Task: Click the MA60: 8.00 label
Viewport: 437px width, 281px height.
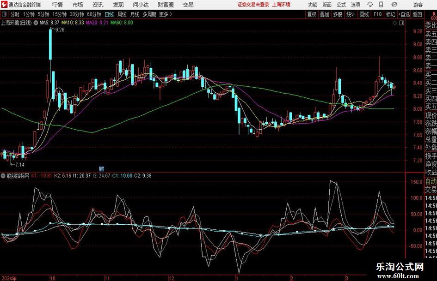Action: pos(122,23)
